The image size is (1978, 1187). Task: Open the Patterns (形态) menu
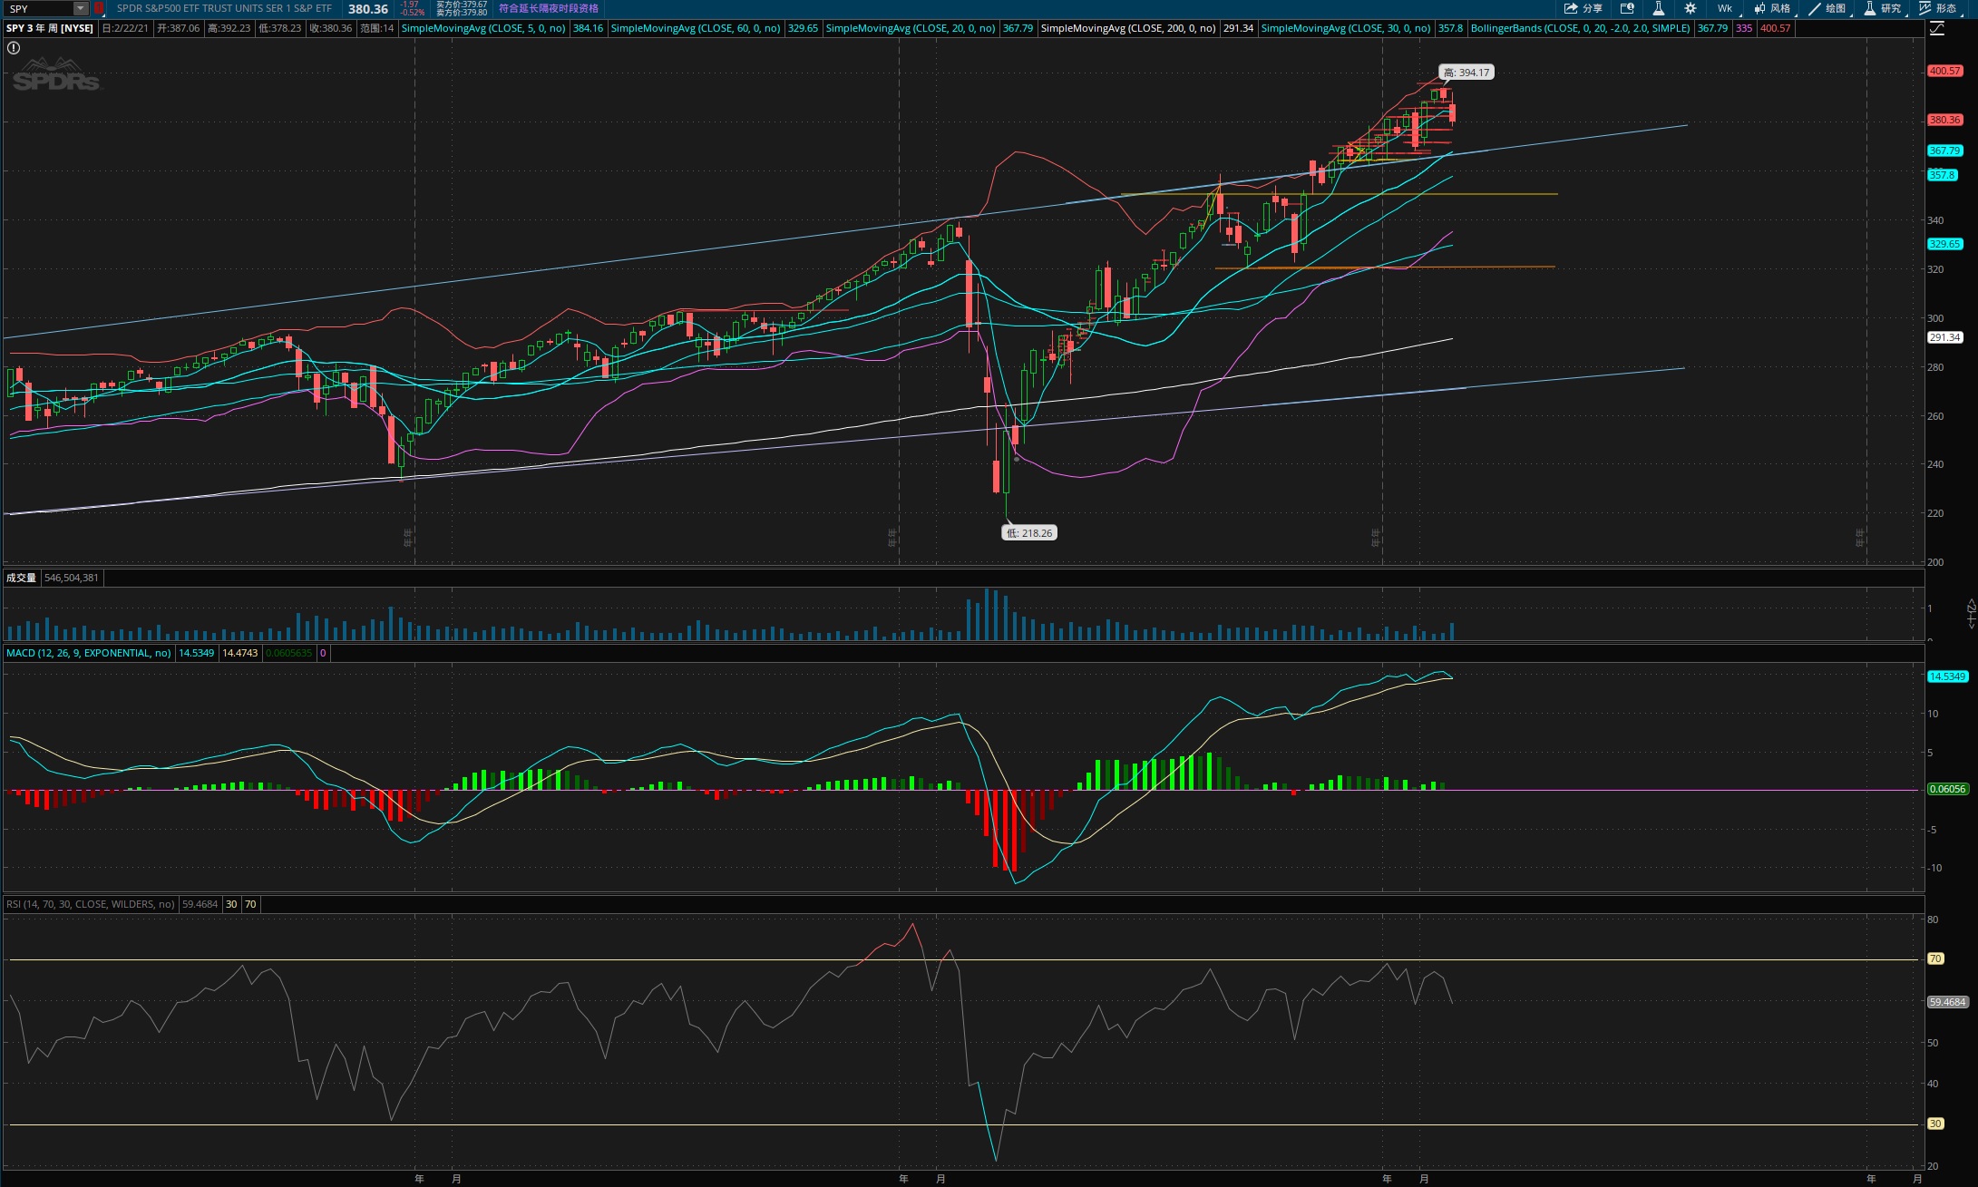pyautogui.click(x=1937, y=8)
